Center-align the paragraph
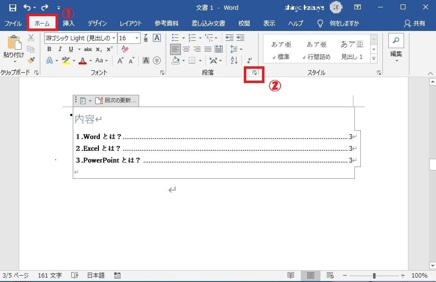Image resolution: width=436 pixels, height=282 pixels. coord(186,49)
